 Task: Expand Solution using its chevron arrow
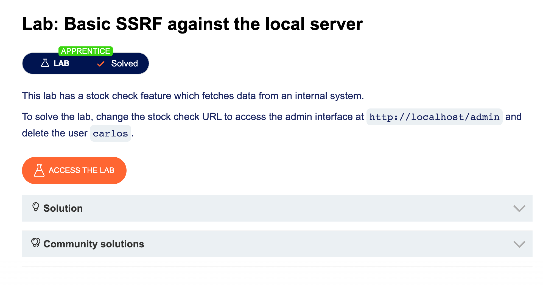tap(519, 208)
